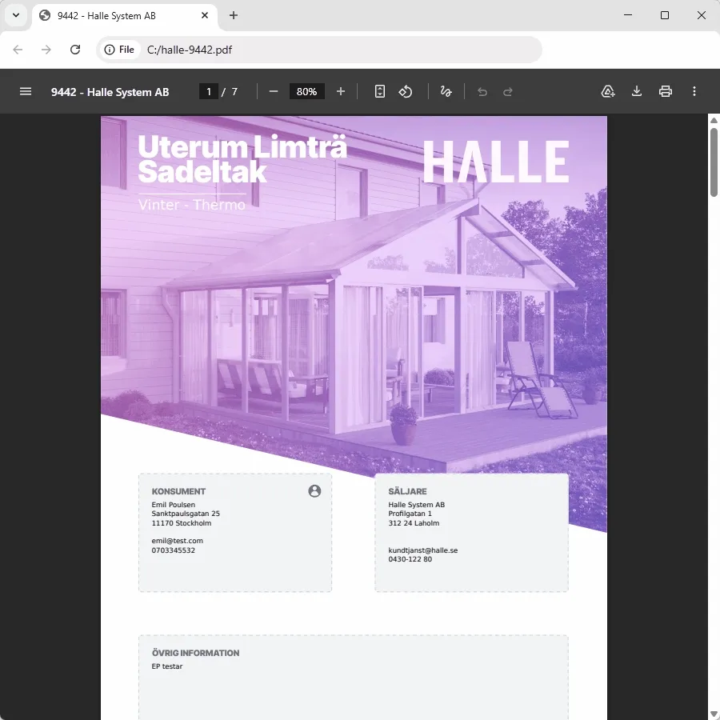
Task: Open the PDF sidebar hamburger menu
Action: point(26,91)
